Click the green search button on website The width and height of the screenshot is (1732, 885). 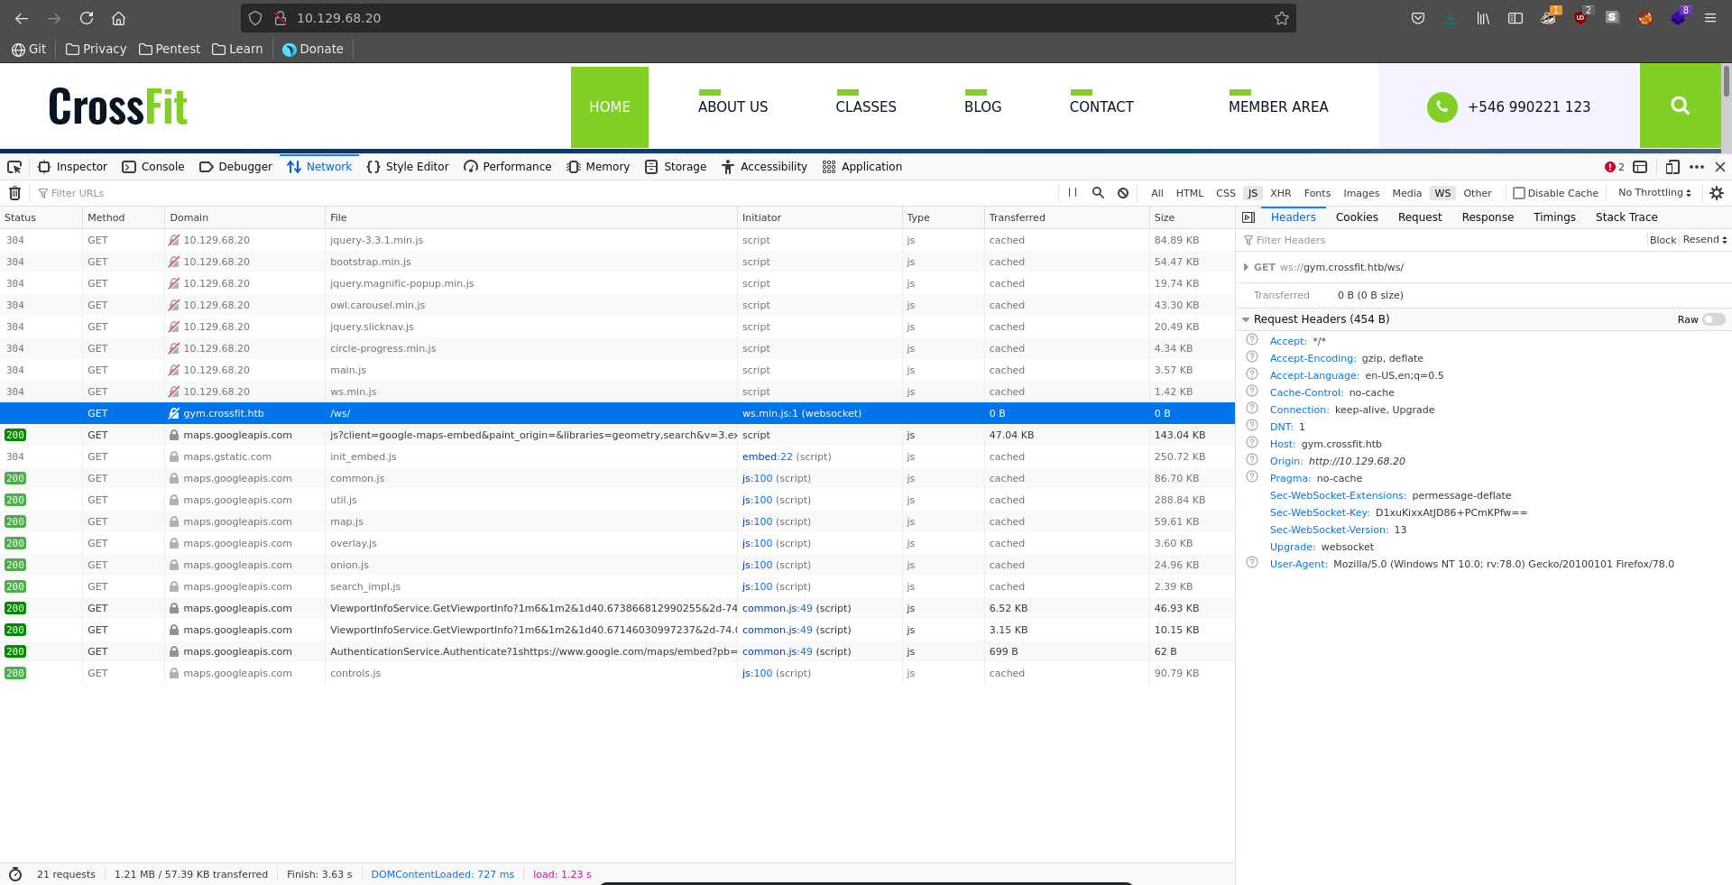coord(1680,106)
